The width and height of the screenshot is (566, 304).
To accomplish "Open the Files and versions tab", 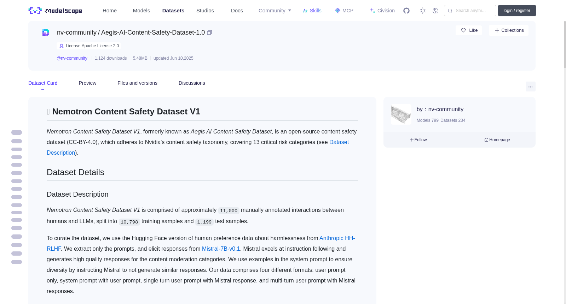I will (137, 83).
